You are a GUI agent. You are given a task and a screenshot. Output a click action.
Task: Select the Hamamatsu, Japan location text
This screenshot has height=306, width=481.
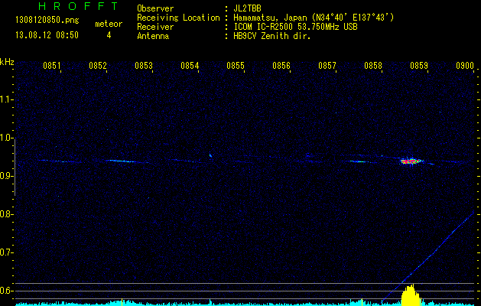point(314,18)
